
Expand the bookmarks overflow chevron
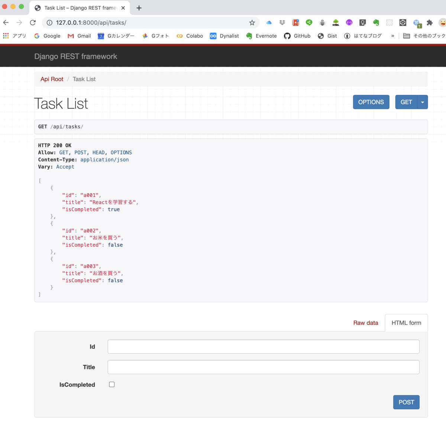[392, 36]
